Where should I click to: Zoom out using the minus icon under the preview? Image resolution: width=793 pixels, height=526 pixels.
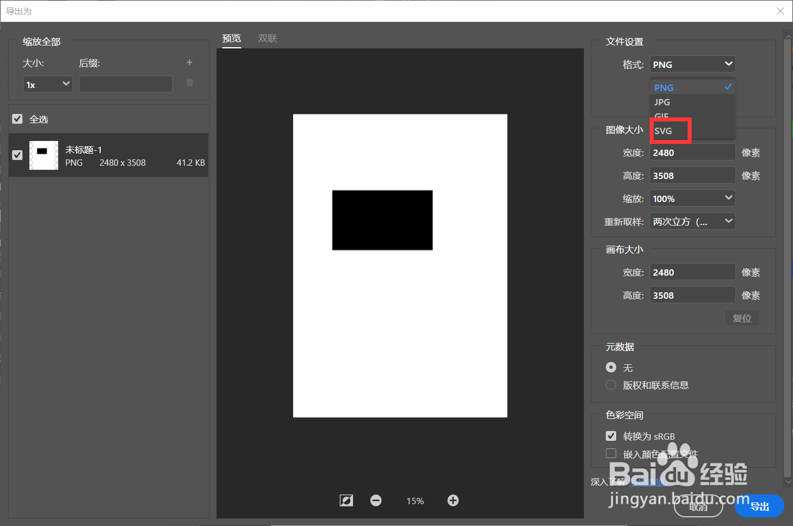tap(375, 500)
